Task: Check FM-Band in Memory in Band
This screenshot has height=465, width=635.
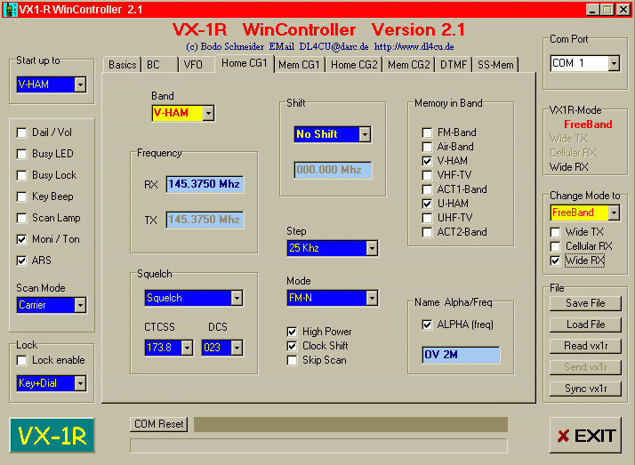Action: coord(427,132)
